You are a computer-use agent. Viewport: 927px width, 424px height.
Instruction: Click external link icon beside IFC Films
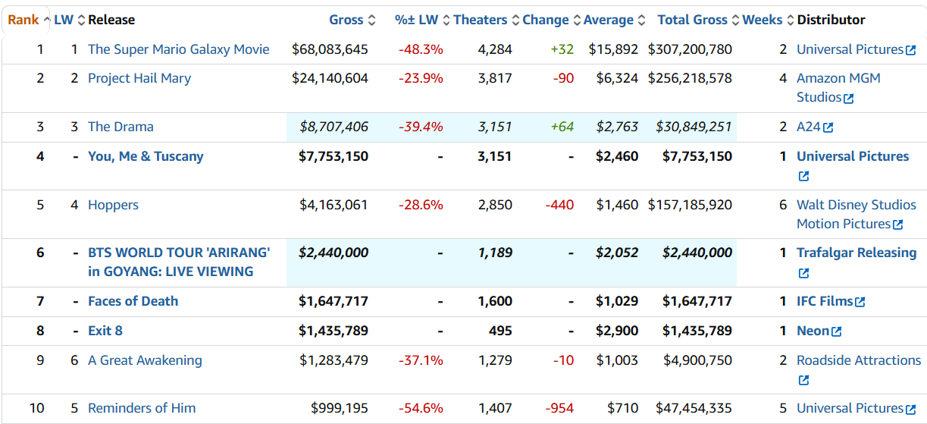860,302
